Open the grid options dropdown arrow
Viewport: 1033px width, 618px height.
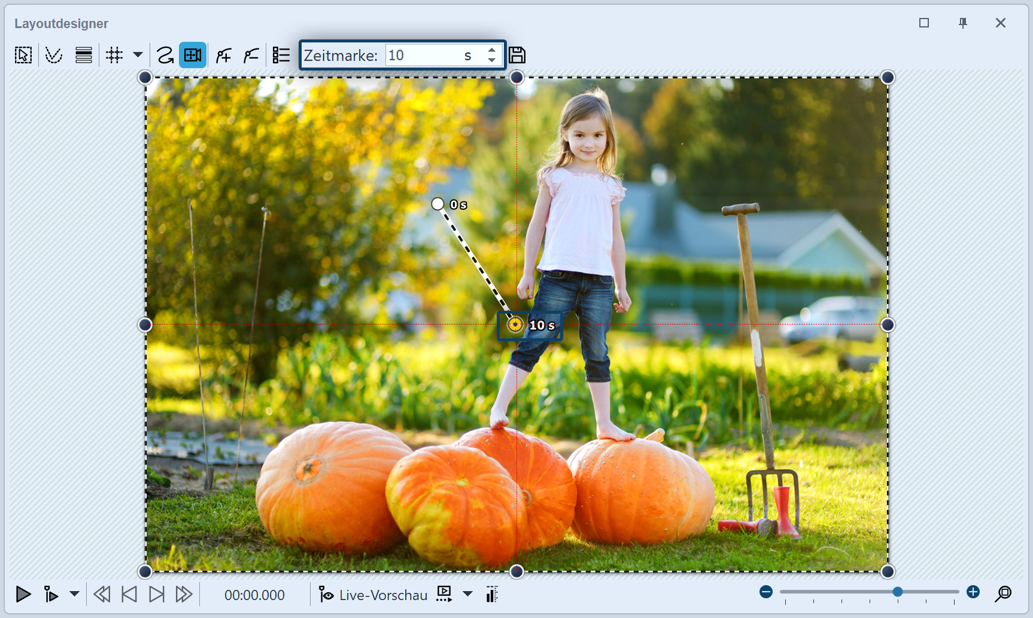click(x=138, y=55)
